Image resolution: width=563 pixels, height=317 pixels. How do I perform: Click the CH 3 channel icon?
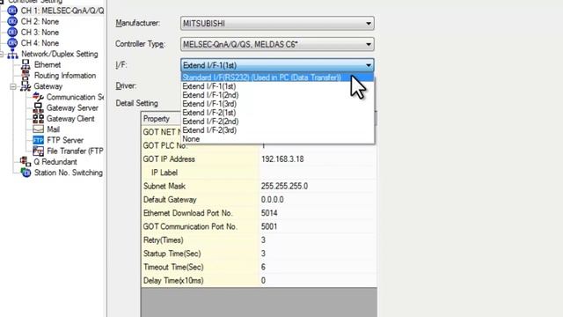[12, 33]
